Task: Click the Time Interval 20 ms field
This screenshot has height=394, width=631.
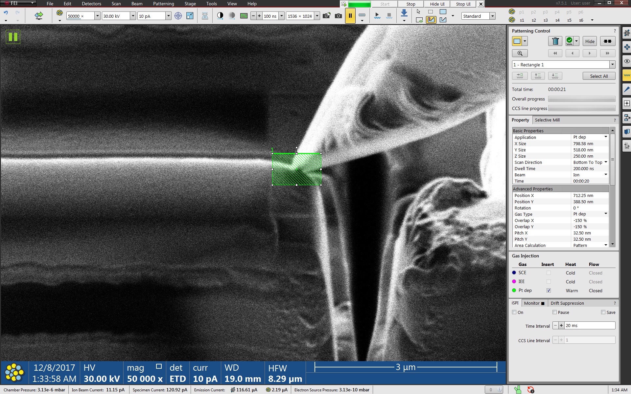Action: pyautogui.click(x=590, y=325)
